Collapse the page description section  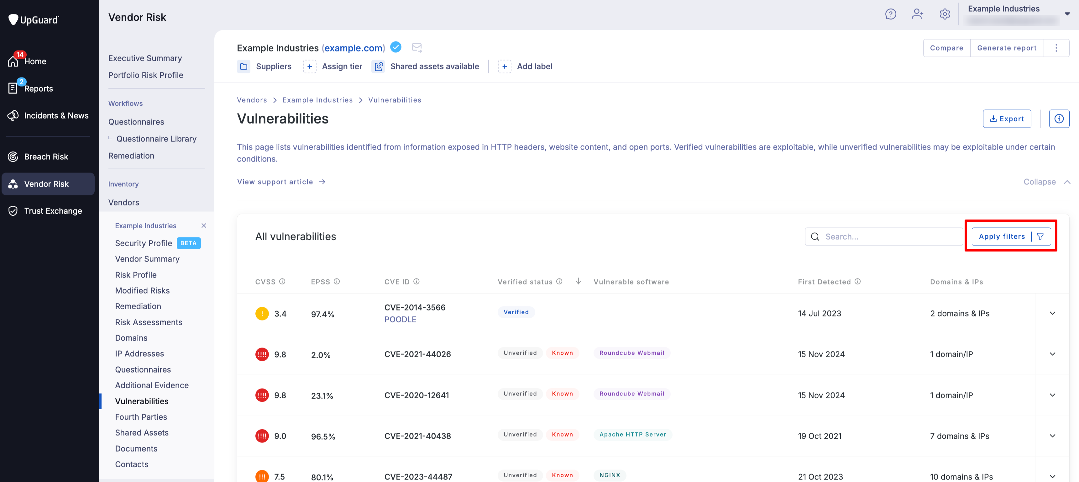coord(1047,182)
